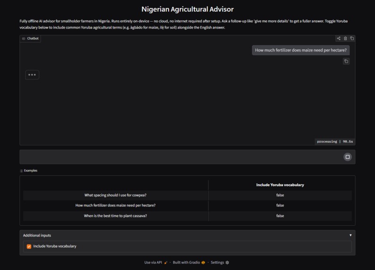The height and width of the screenshot is (270, 375).
Task: Select example 'When is the best time to plant cassava?'
Action: click(x=115, y=216)
